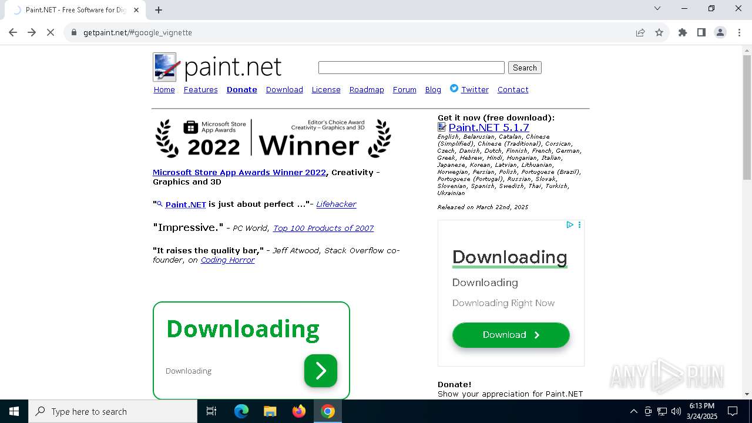Open Microsoft Store App Awards Winner 2022 link

(239, 172)
